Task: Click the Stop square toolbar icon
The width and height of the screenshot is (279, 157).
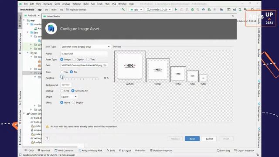Action: [214, 10]
